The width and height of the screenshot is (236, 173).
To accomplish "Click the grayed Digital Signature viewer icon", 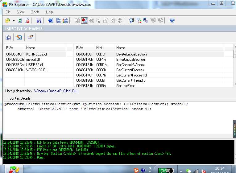I will click(x=98, y=20).
